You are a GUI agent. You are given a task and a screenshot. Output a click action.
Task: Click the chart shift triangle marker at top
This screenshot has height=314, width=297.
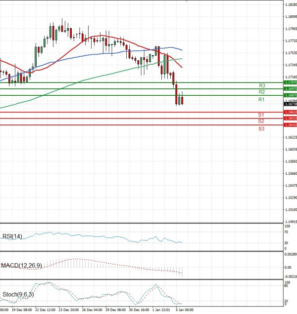[x=187, y=1]
